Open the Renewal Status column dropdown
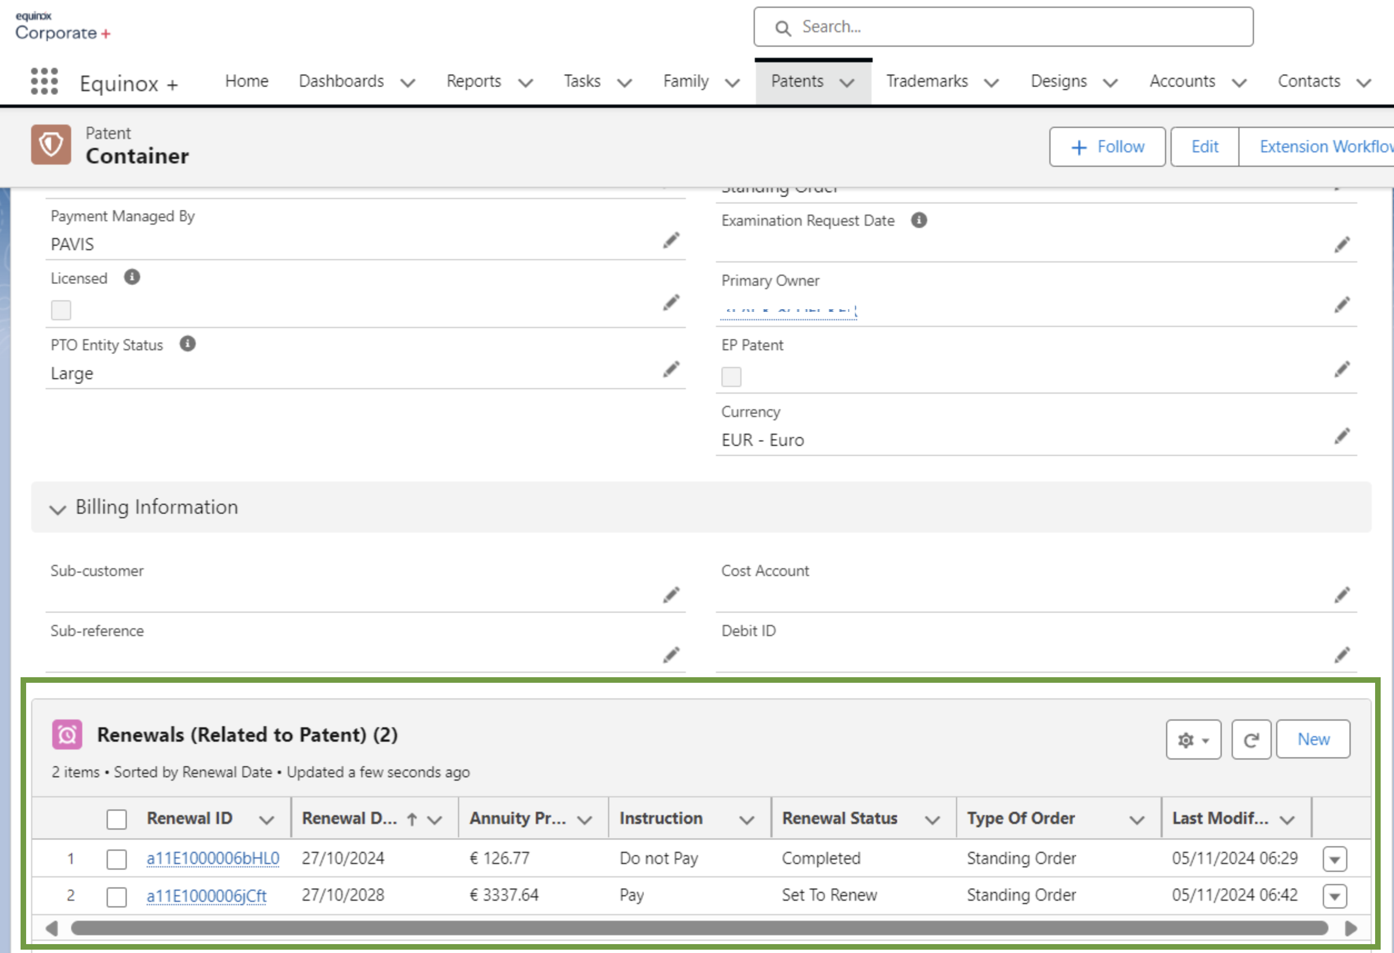Screen dimensions: 1394x953 (x=932, y=820)
